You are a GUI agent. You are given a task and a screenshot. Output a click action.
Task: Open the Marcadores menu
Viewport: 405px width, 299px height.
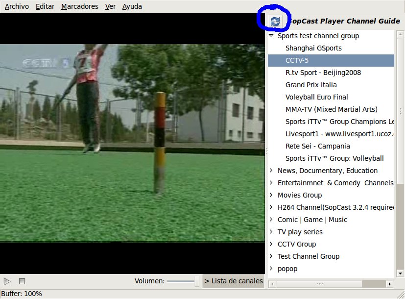tap(79, 6)
